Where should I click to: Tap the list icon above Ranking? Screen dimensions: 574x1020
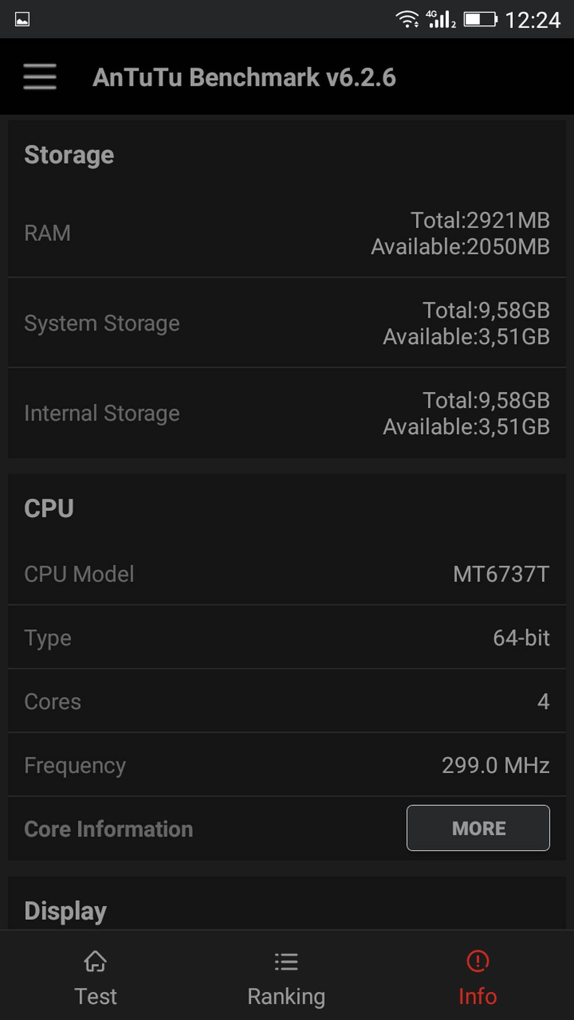[287, 961]
